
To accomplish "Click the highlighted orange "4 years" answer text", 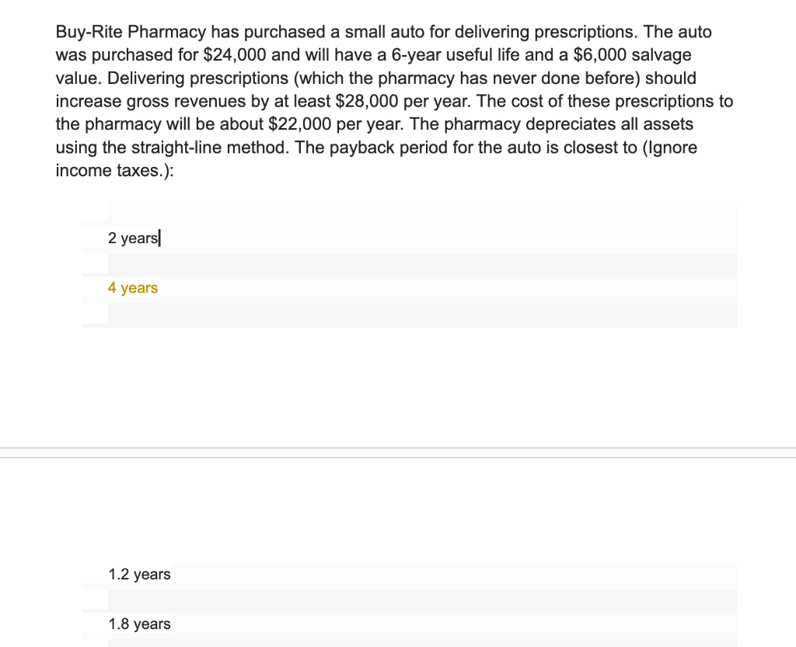I will tap(132, 287).
